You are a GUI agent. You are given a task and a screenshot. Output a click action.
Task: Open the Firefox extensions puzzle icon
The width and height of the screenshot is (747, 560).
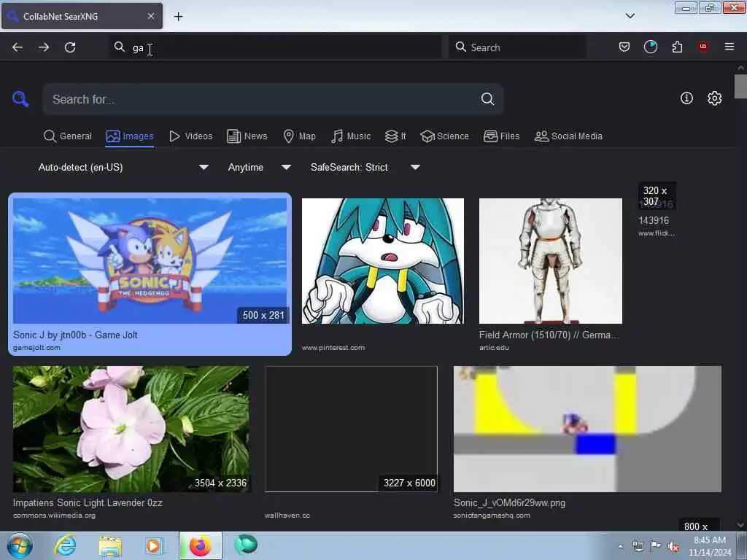[677, 47]
